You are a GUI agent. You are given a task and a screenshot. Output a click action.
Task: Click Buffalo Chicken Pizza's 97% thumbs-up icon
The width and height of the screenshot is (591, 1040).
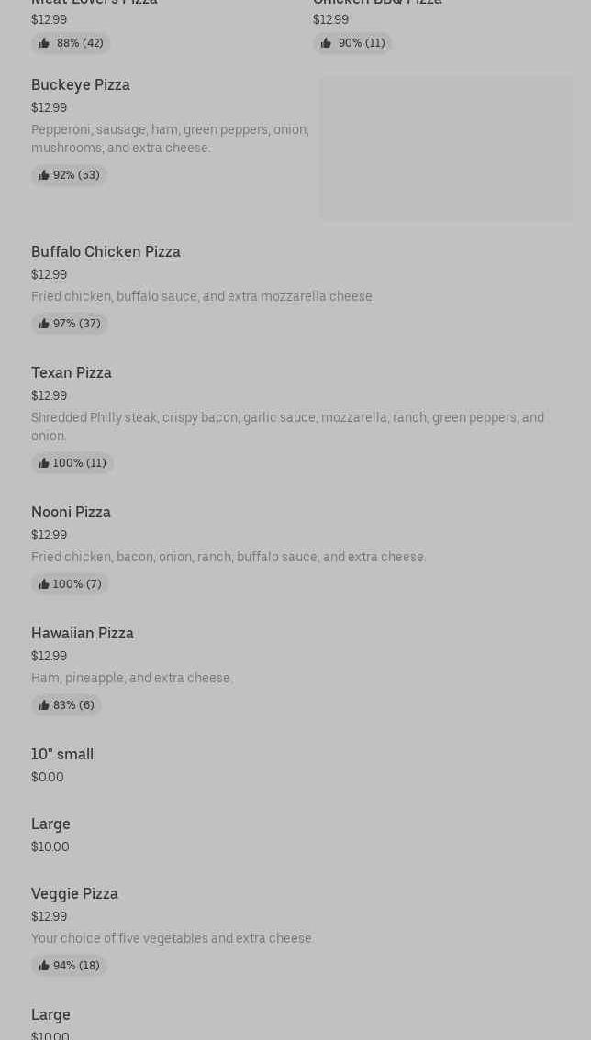[x=44, y=324]
